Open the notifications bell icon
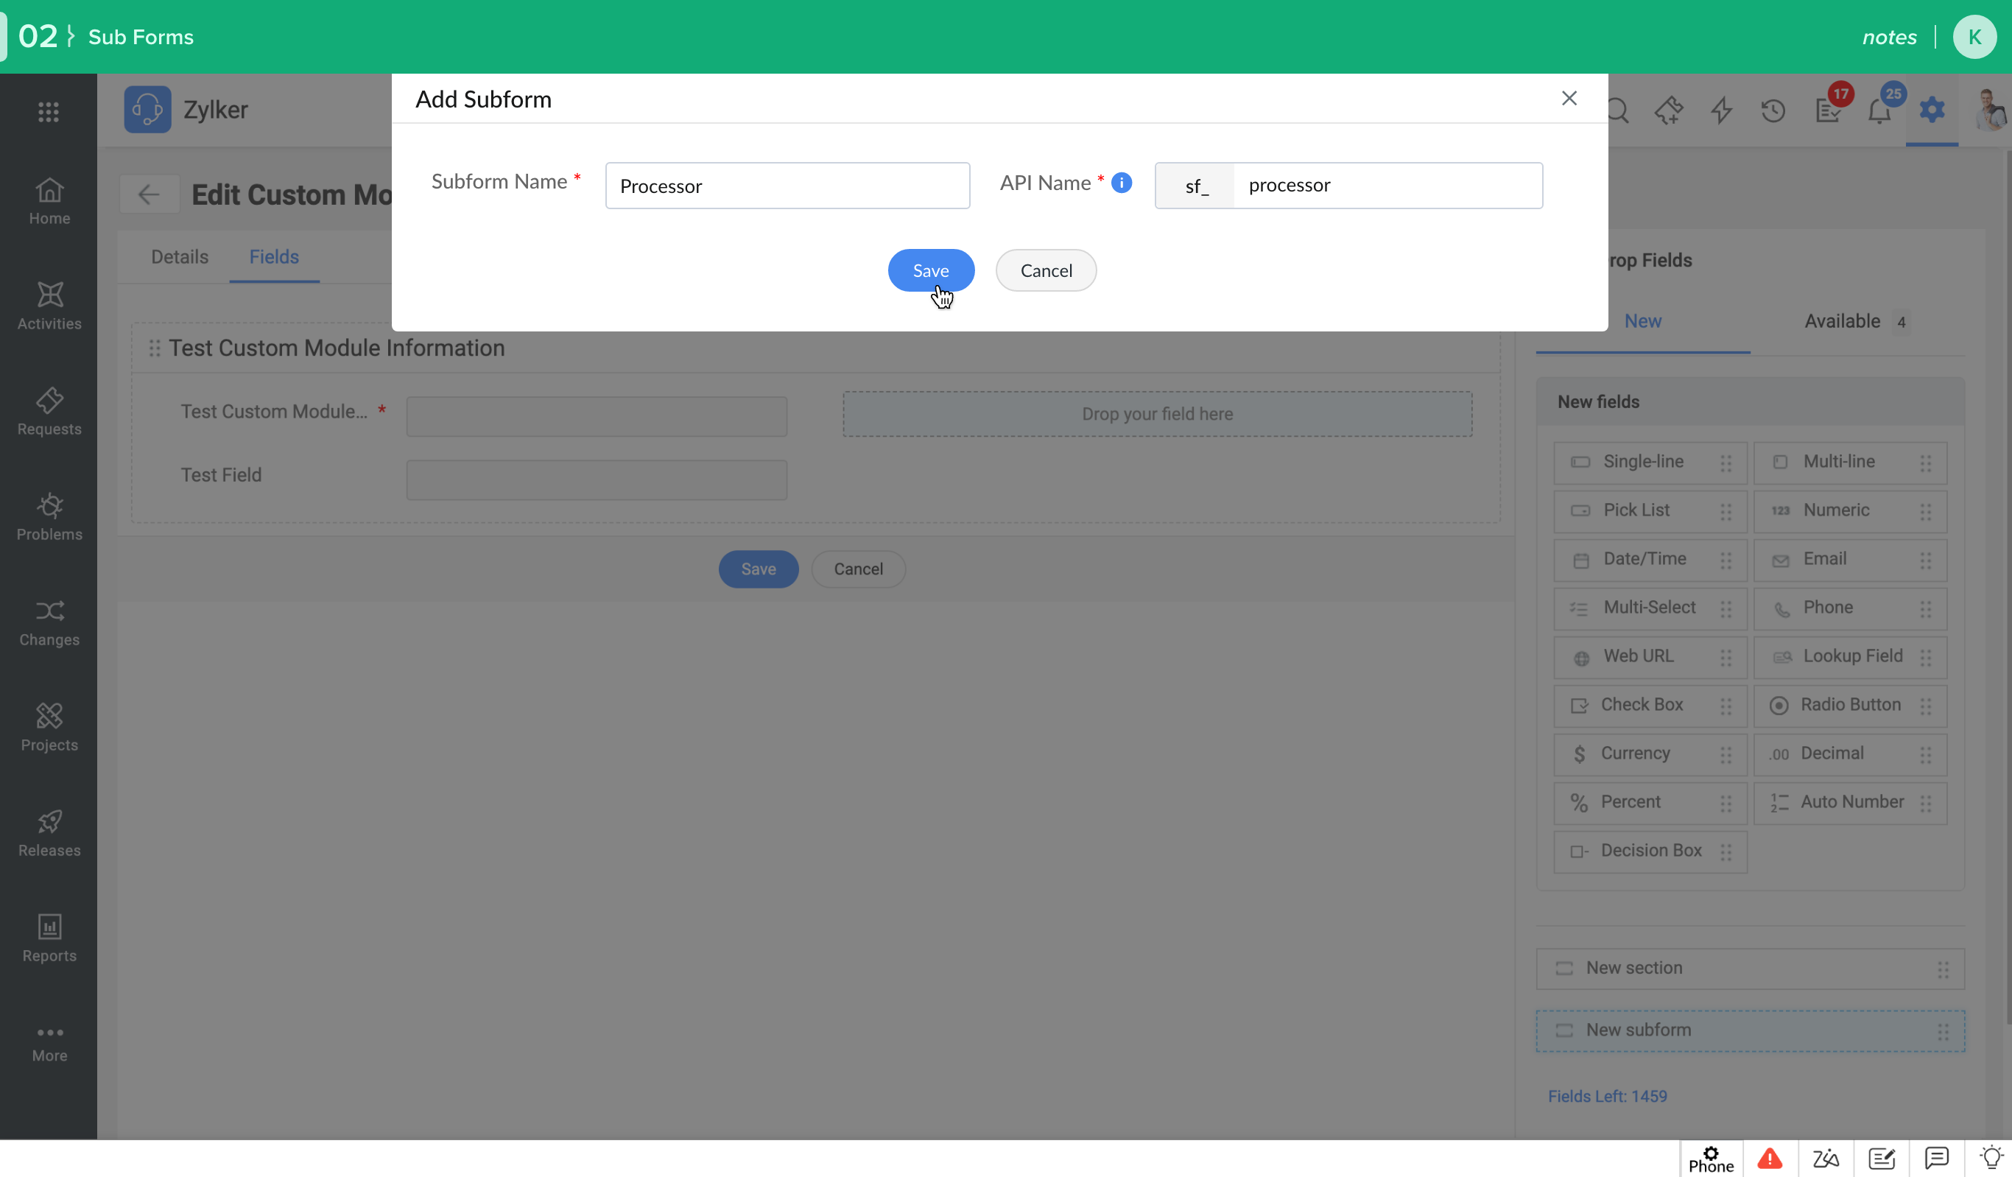Image resolution: width=2012 pixels, height=1177 pixels. (1879, 110)
